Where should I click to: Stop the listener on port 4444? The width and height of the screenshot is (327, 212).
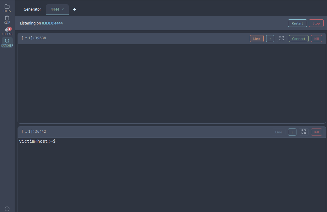(x=316, y=23)
